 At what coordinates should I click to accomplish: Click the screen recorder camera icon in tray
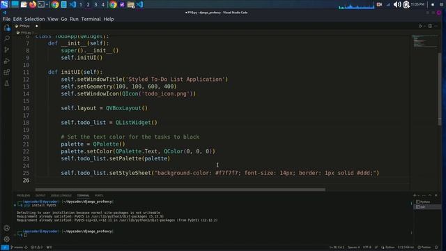pyautogui.click(x=379, y=4)
